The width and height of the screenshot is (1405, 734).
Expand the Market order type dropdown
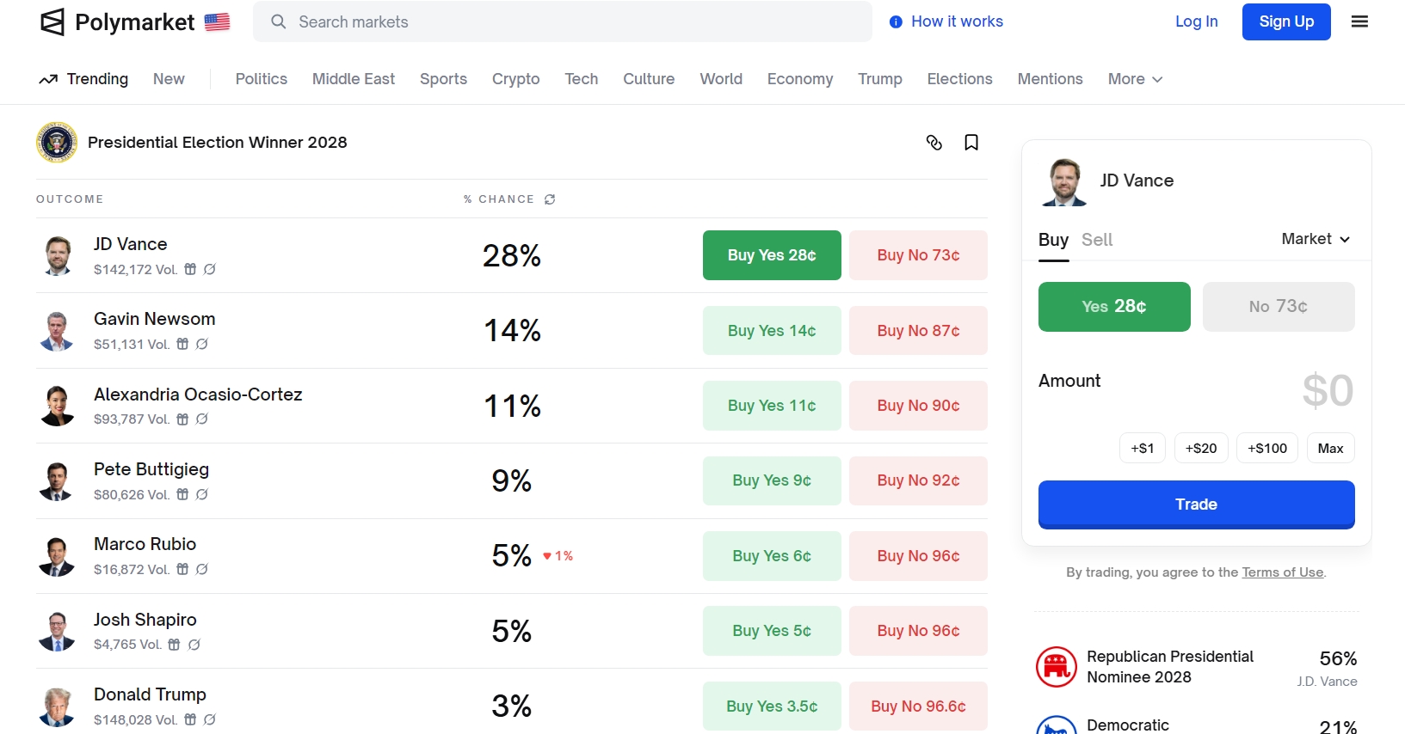(x=1316, y=239)
